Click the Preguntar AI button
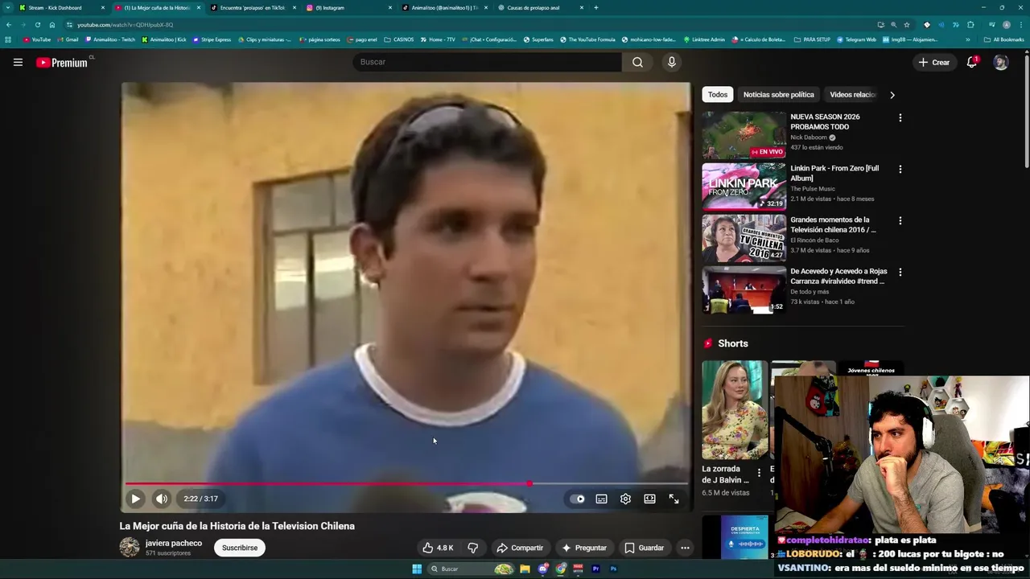 pyautogui.click(x=584, y=548)
